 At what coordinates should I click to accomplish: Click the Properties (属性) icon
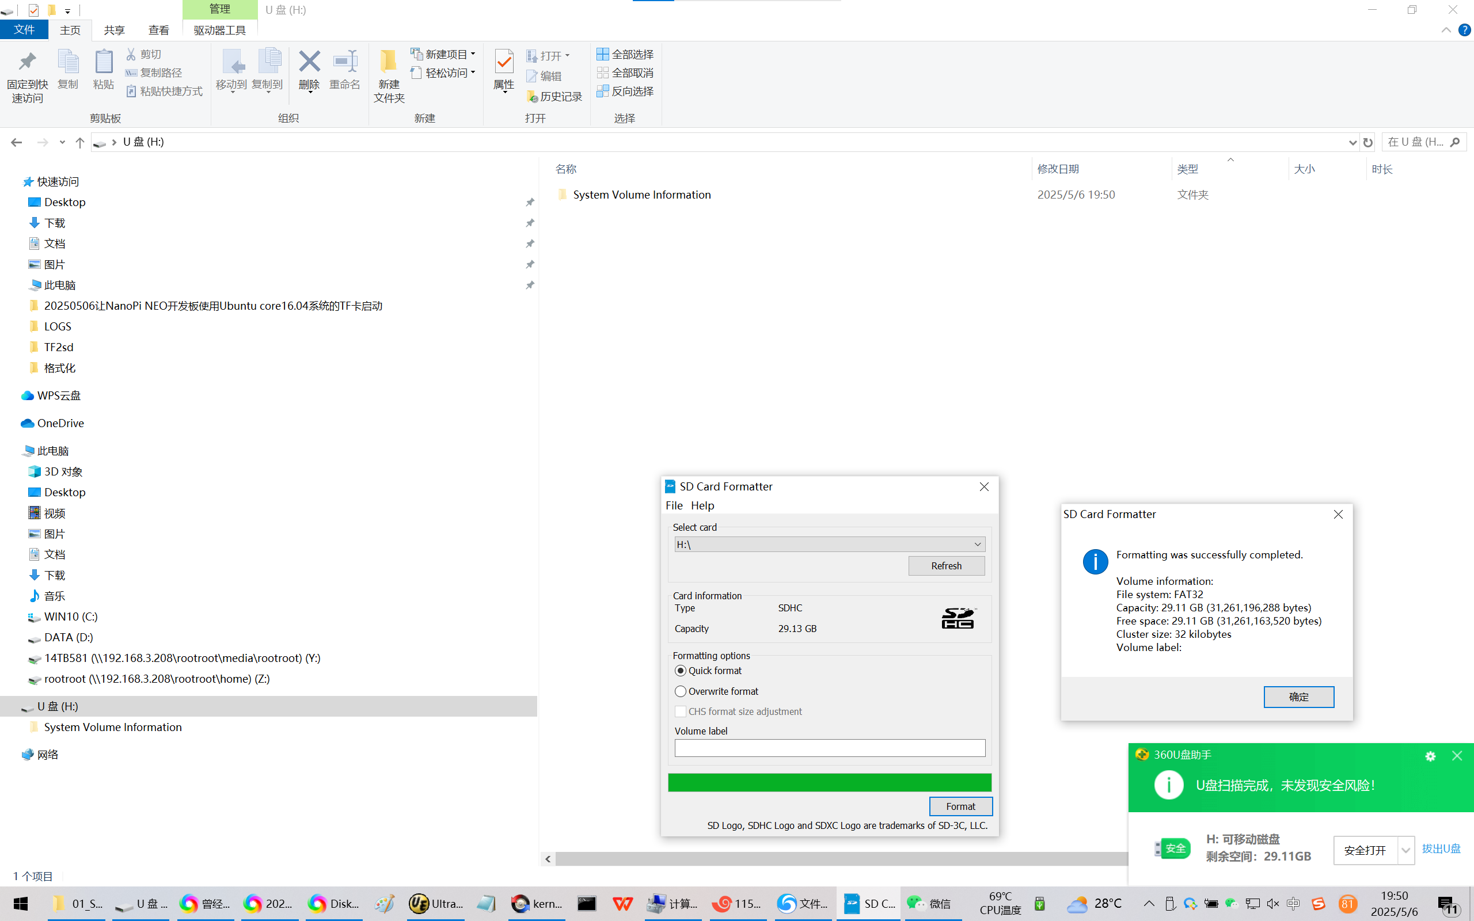pyautogui.click(x=504, y=62)
